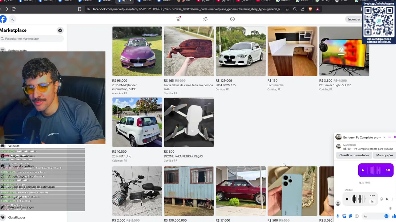Viewport: 396px width, 222px height.
Task: Seek in Enrique's 0:07 audio waveform
Action: tap(359, 199)
